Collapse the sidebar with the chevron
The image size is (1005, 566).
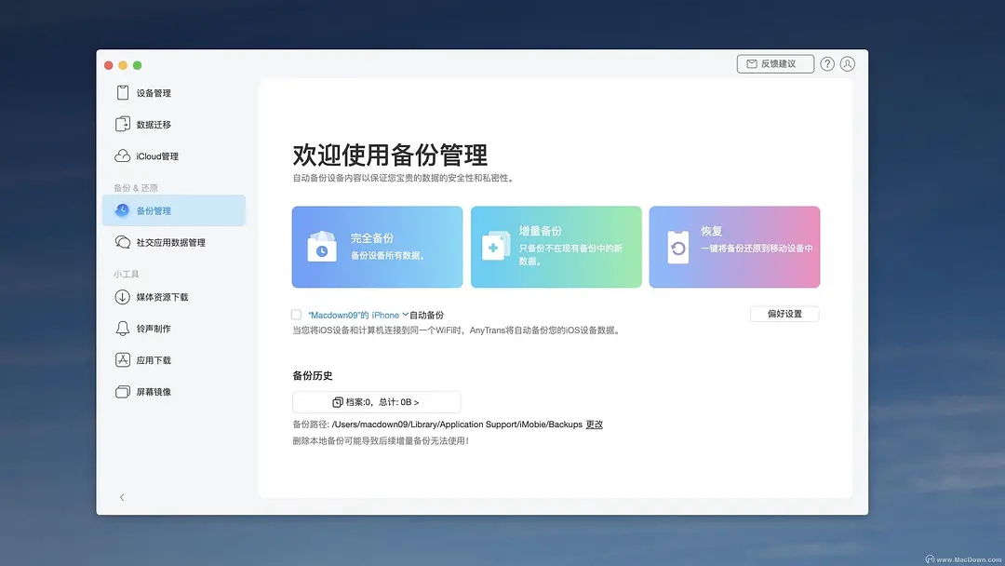[122, 497]
